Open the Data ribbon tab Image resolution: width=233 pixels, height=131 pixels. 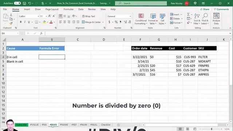pos(81,9)
